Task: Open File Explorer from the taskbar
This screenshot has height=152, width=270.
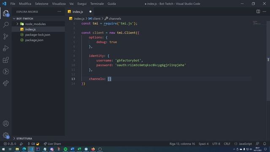Action: (17, 149)
